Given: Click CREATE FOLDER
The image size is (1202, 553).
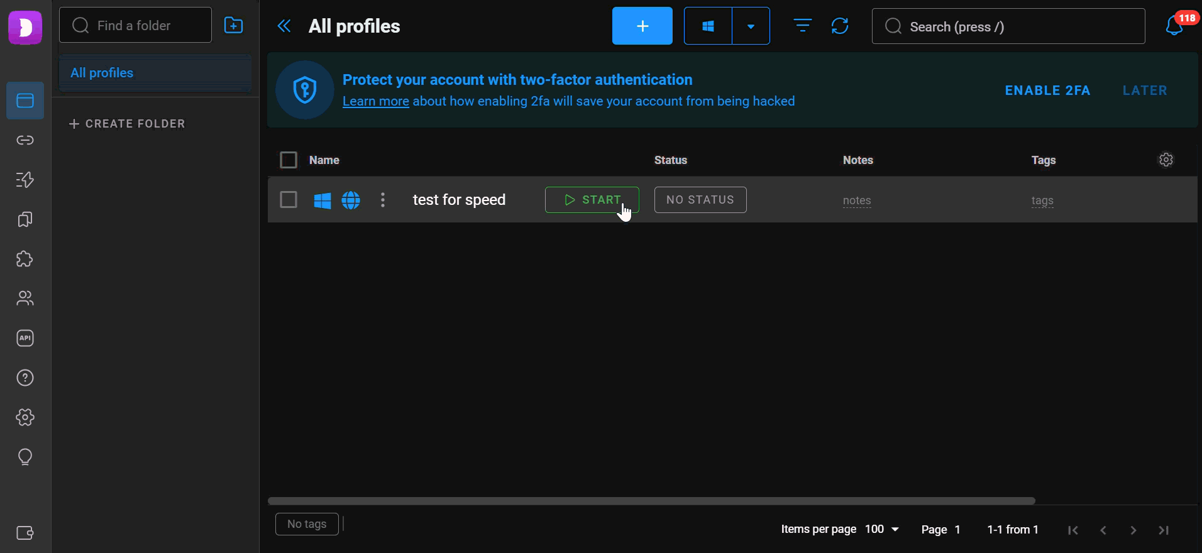Looking at the screenshot, I should (127, 124).
